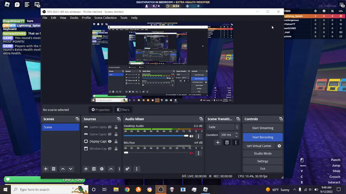Viewport: 346px width, 194px height.
Task: Pop out the Audio Mixer dock
Action: [201, 119]
